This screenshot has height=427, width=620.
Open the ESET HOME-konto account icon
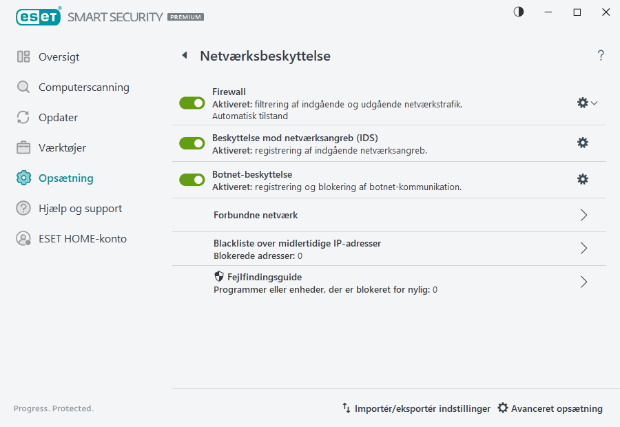21,238
